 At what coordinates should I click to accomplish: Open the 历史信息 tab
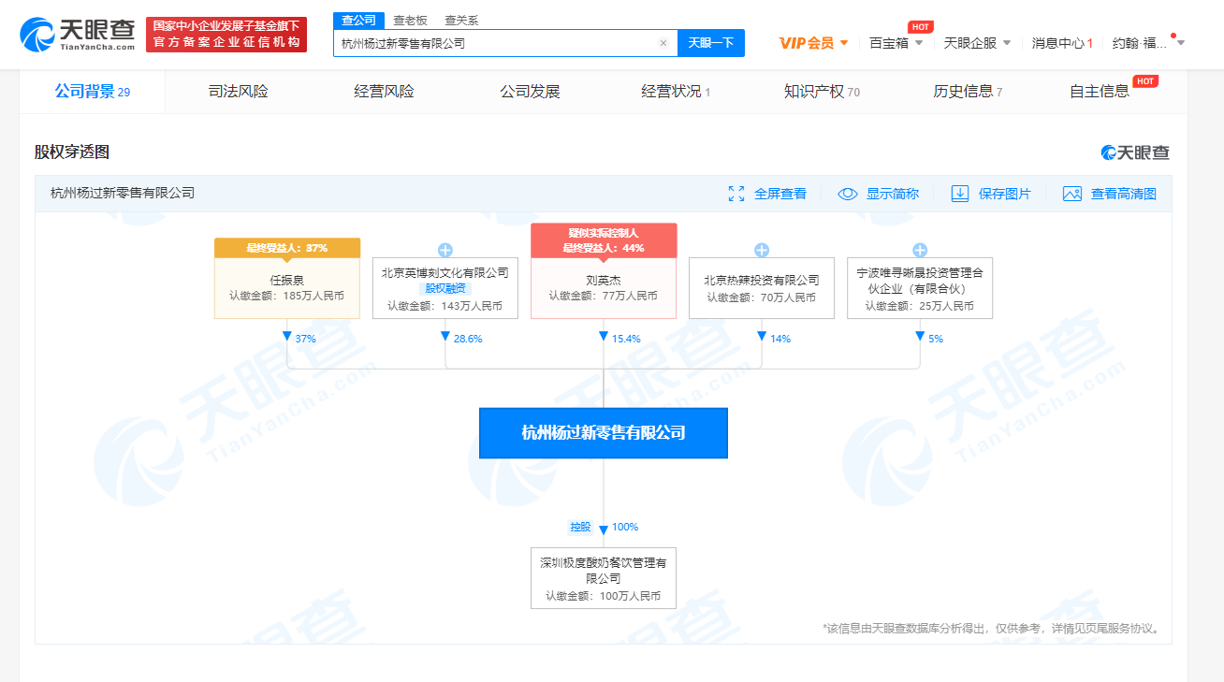(x=968, y=92)
